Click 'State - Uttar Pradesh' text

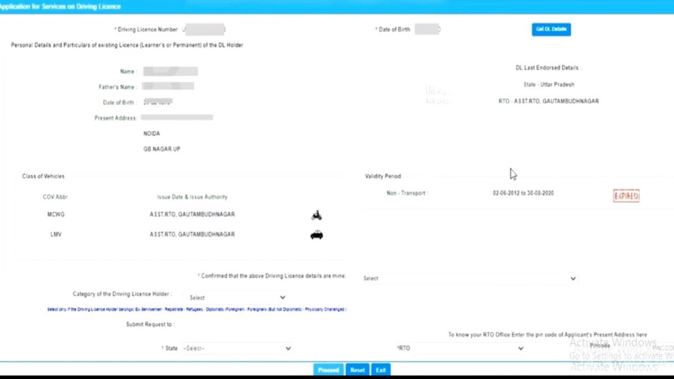pos(549,85)
